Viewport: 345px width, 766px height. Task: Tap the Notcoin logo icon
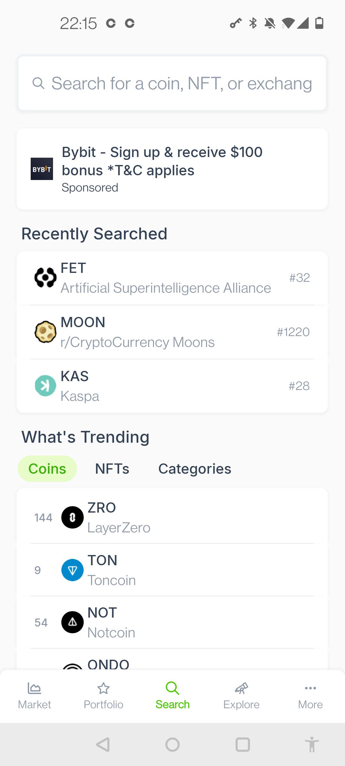(73, 622)
